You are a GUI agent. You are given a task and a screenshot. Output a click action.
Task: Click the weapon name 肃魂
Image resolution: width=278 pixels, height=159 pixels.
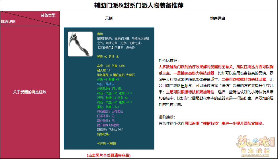[100, 33]
